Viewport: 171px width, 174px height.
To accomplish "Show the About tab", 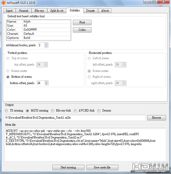I will pyautogui.click(x=105, y=11).
